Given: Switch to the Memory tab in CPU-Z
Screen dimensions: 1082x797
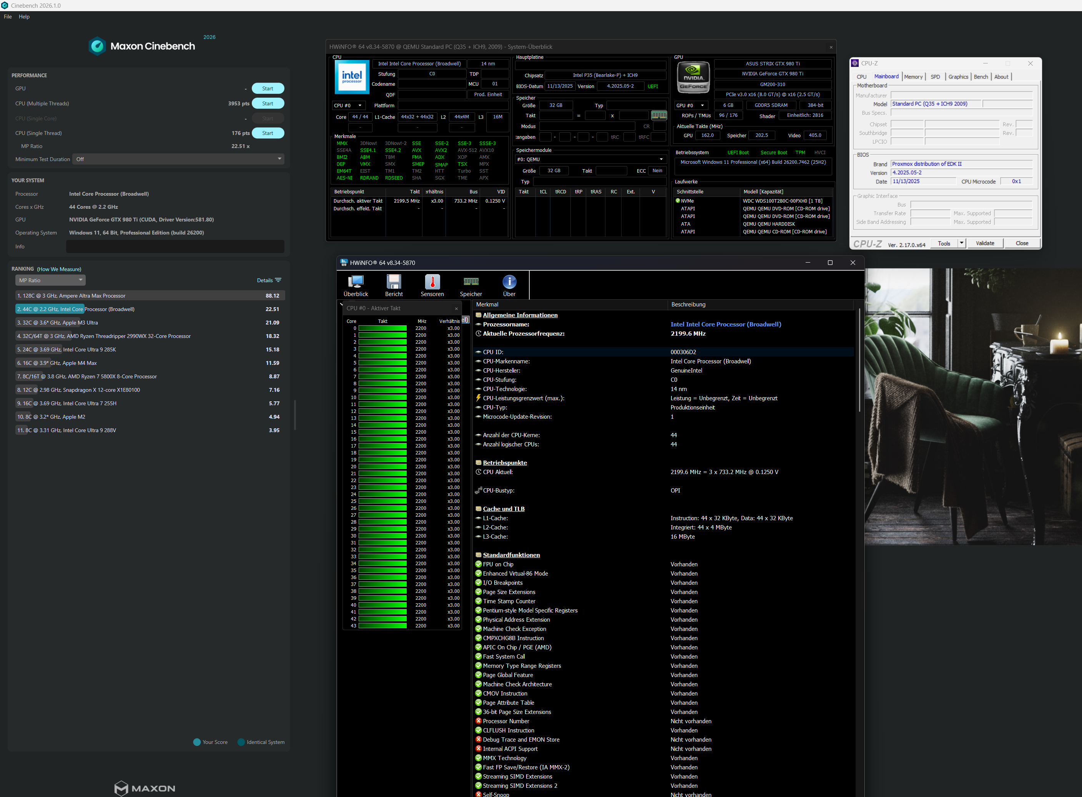Looking at the screenshot, I should [x=913, y=77].
